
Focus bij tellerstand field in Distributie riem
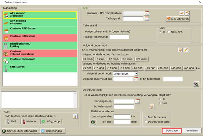[x=124, y=107]
